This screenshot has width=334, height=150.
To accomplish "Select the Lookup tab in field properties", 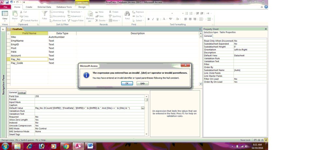I will (22, 93).
